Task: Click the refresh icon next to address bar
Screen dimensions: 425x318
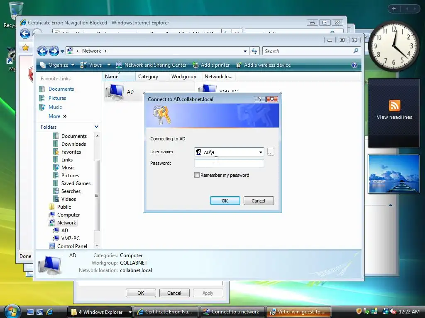Action: [x=254, y=51]
